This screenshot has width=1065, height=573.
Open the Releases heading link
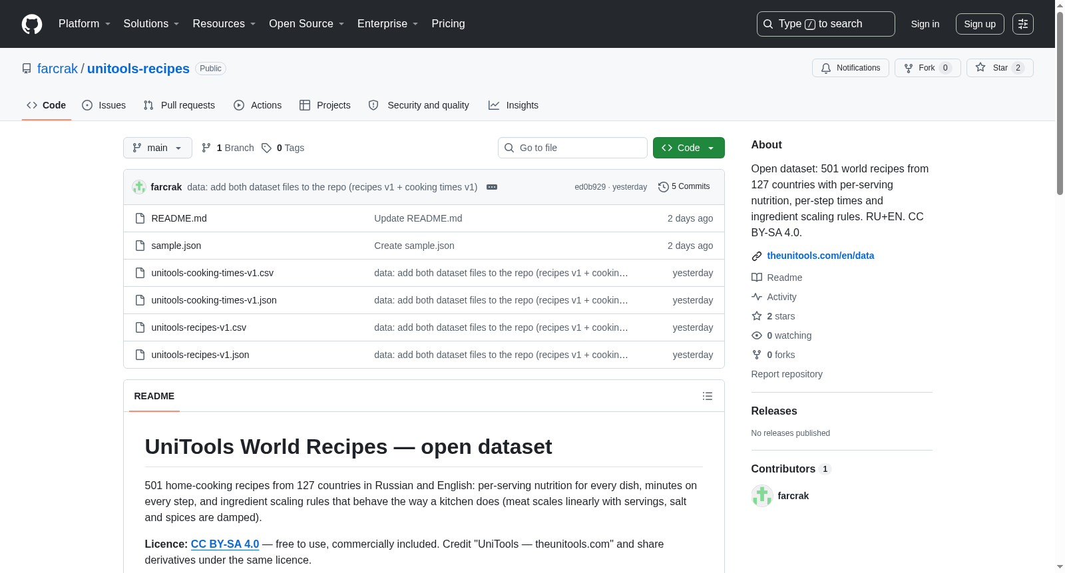[x=774, y=411]
